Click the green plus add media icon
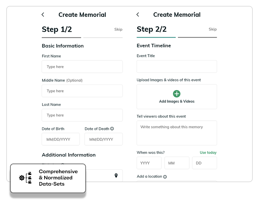 coord(177,93)
